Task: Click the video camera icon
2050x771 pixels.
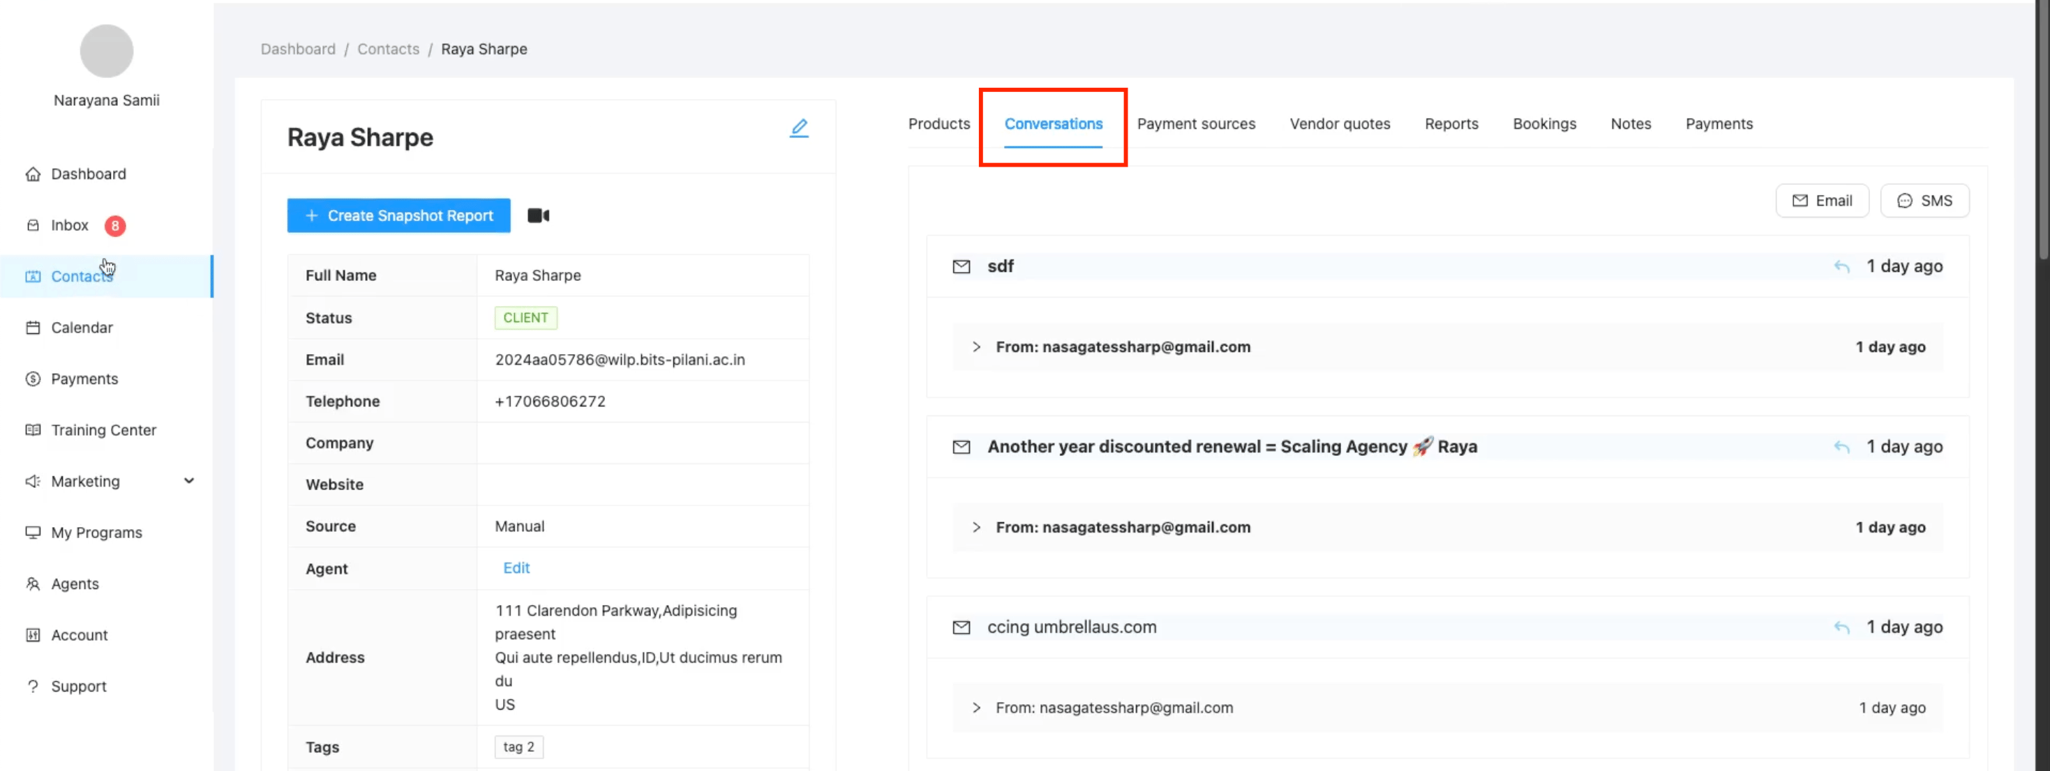Action: coord(538,215)
